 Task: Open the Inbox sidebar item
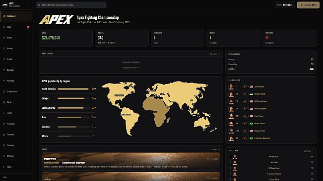pyautogui.click(x=16, y=27)
